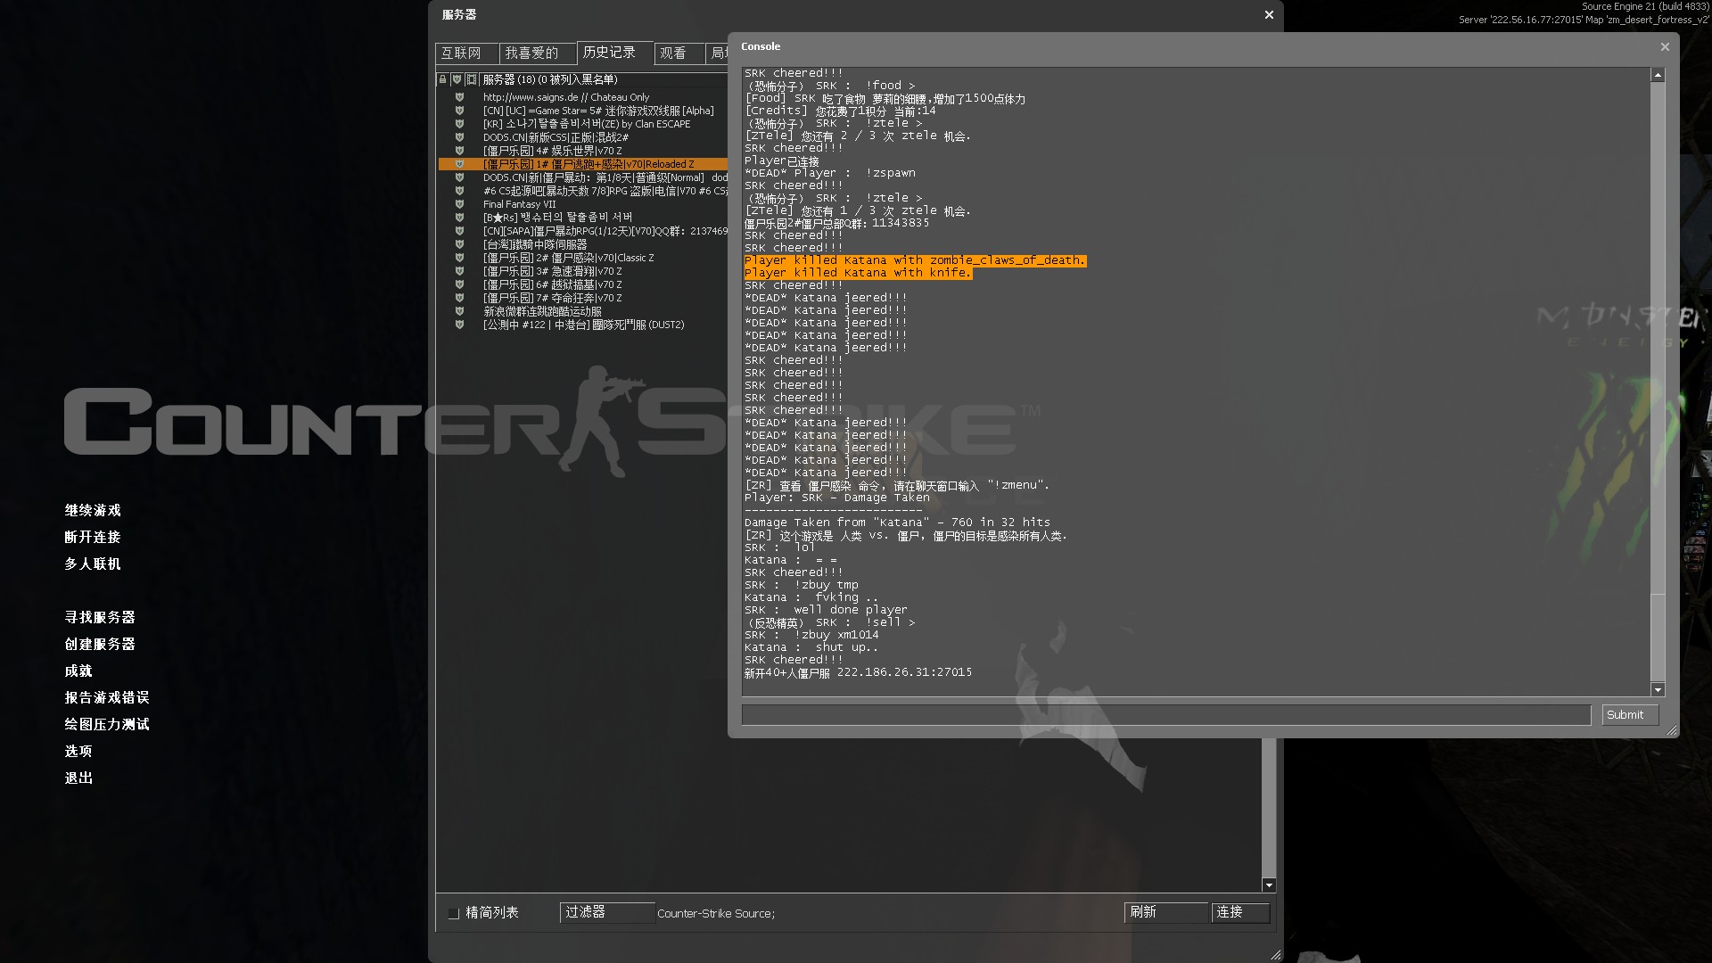Viewport: 1712px width, 963px height.
Task: Click shield icon beside 公测中 #122 DUST2 server
Action: pos(459,325)
